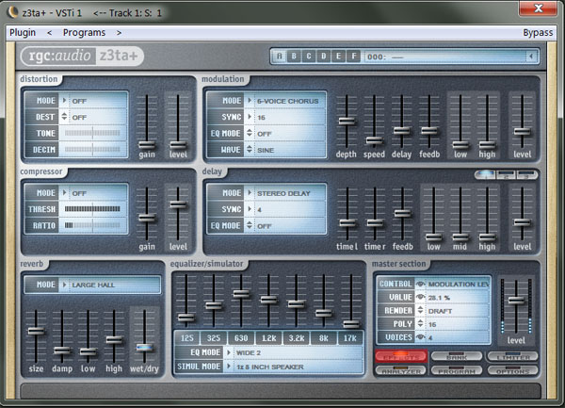Click the reverb size fader handle

(x=36, y=332)
